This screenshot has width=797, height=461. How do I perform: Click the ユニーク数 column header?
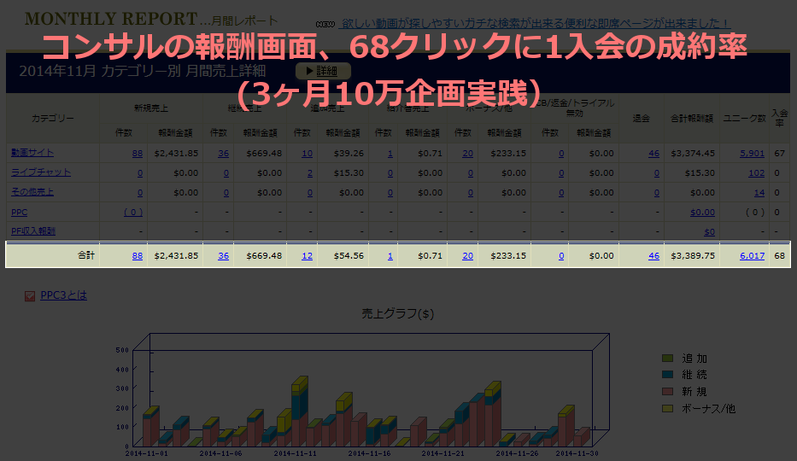(744, 119)
